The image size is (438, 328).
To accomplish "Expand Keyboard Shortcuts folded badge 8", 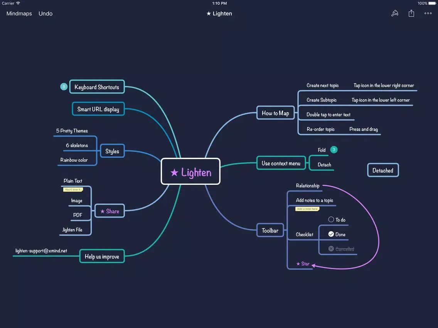I will click(x=64, y=87).
